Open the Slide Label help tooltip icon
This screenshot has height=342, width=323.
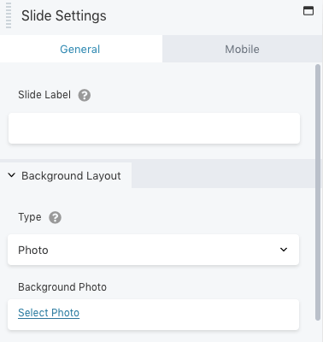pyautogui.click(x=85, y=95)
